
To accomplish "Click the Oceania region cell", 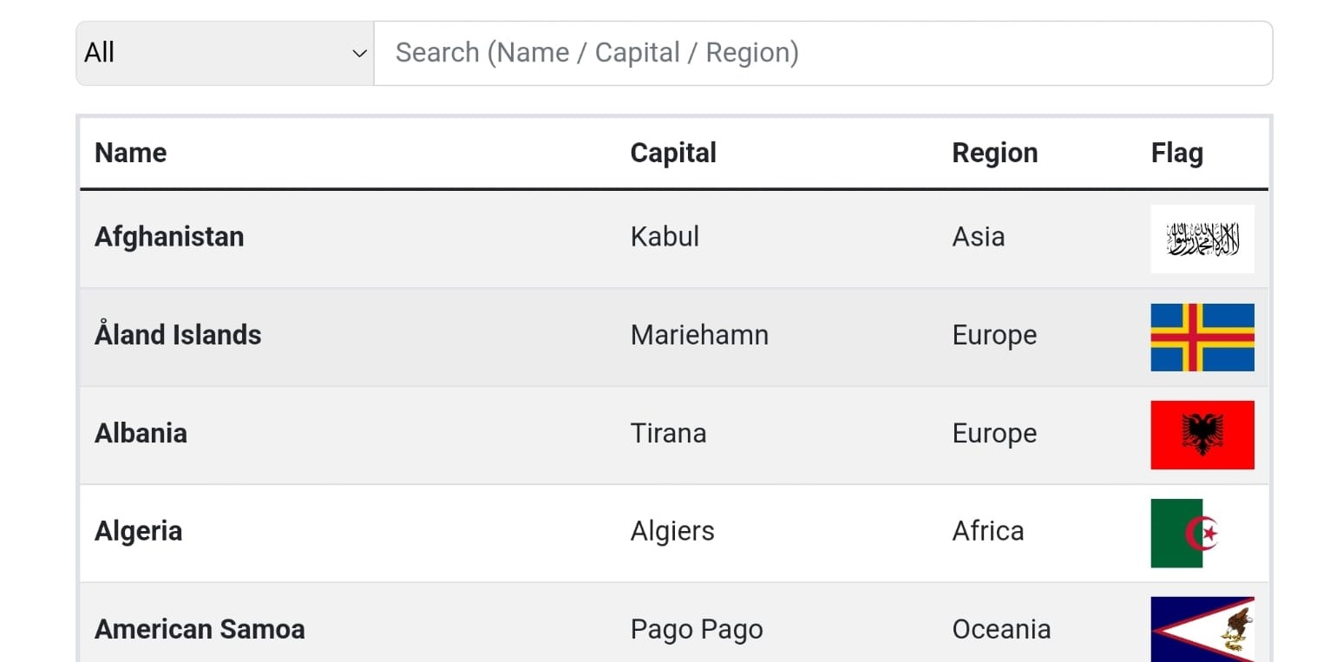I will click(x=1001, y=629).
